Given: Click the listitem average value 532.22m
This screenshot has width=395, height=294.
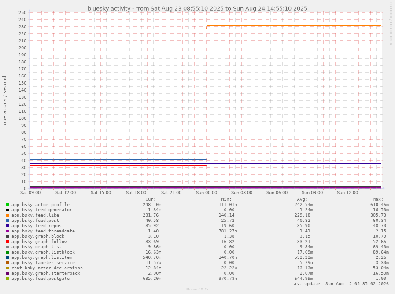Looking at the screenshot, I should [303, 257].
